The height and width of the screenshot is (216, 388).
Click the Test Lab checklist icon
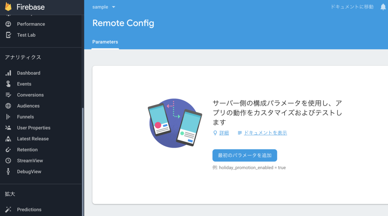(8, 35)
